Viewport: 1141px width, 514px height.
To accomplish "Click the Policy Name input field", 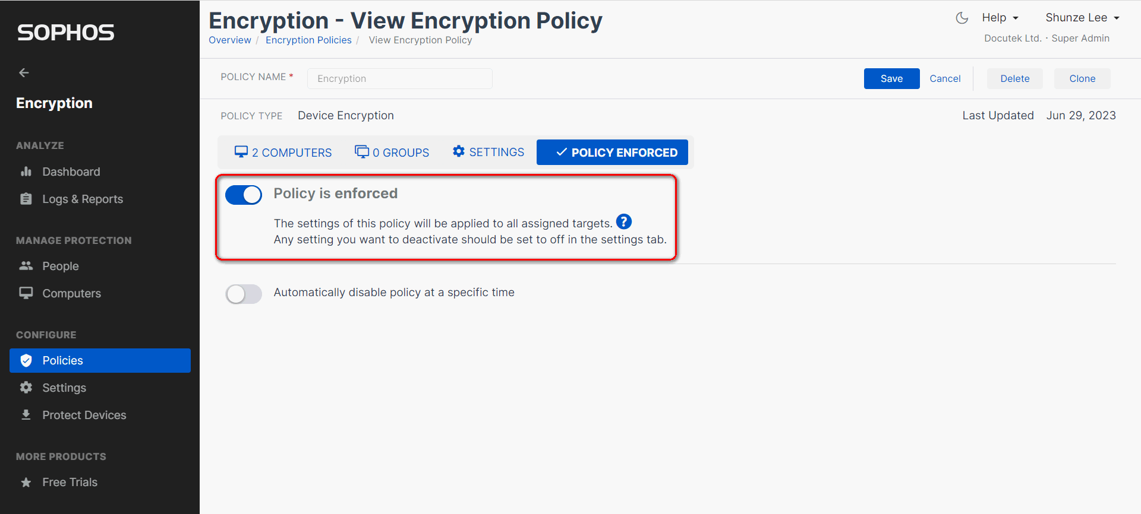I will tap(399, 78).
